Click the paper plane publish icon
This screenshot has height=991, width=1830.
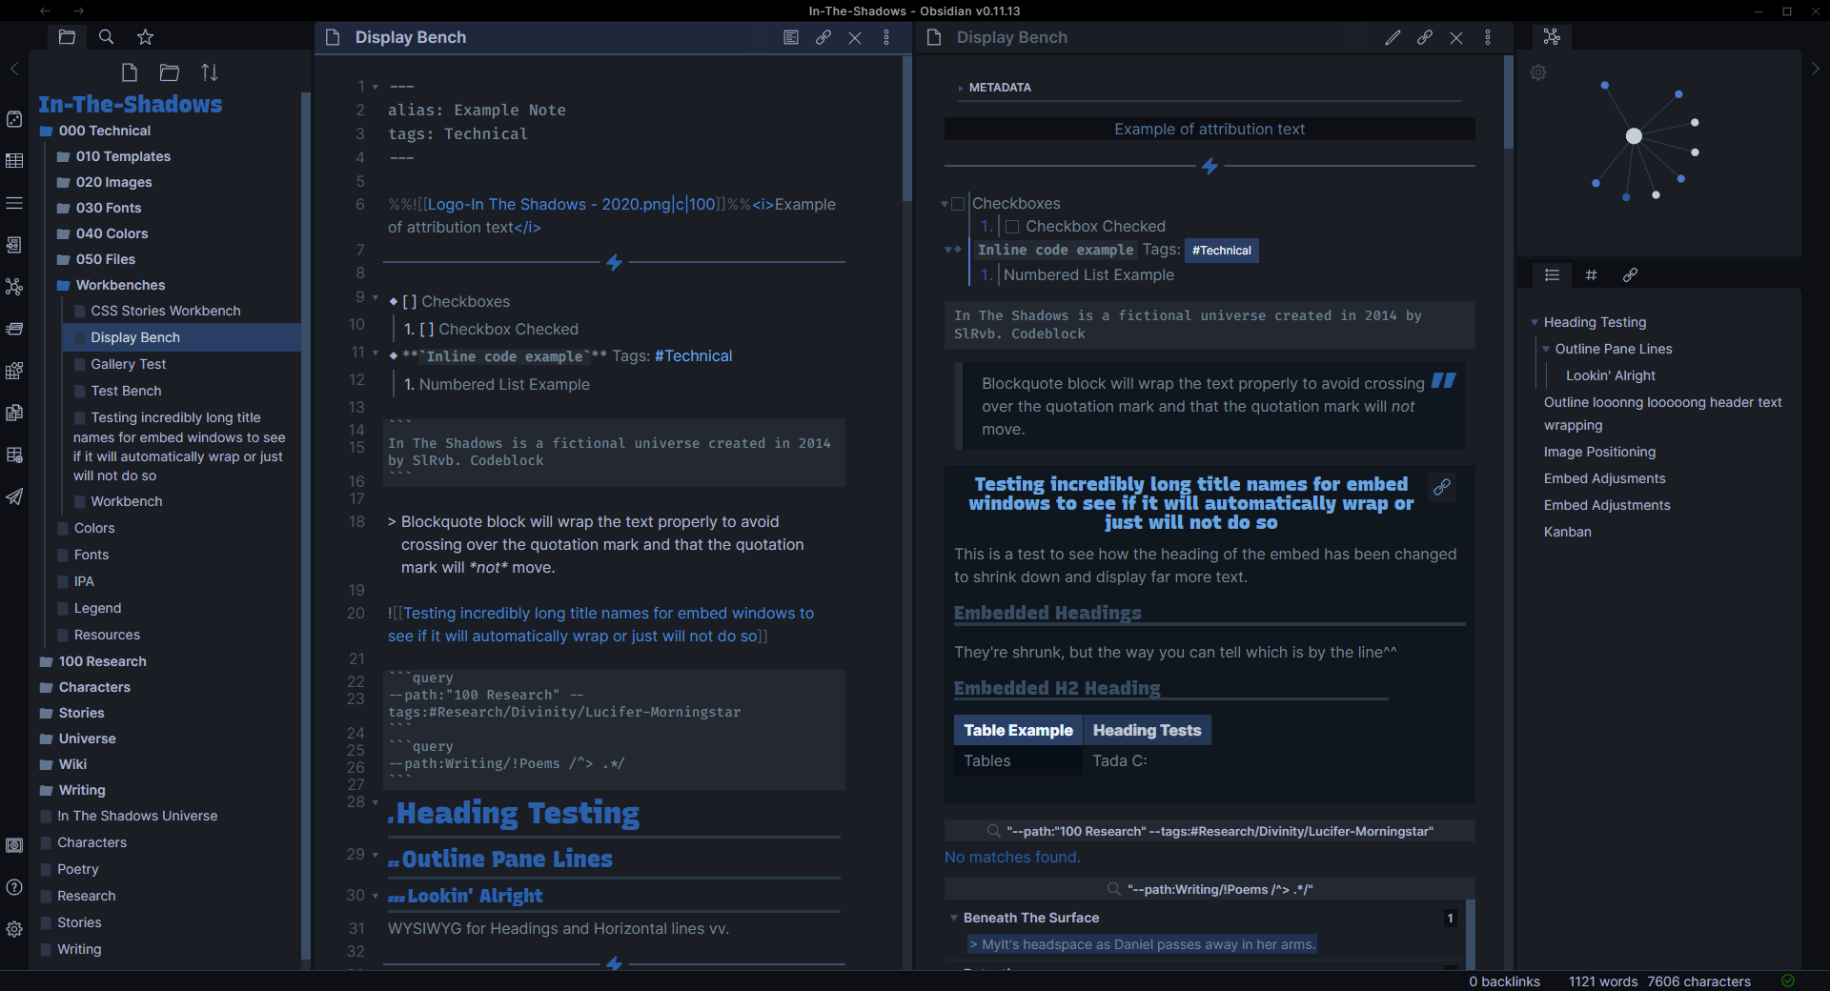point(14,496)
